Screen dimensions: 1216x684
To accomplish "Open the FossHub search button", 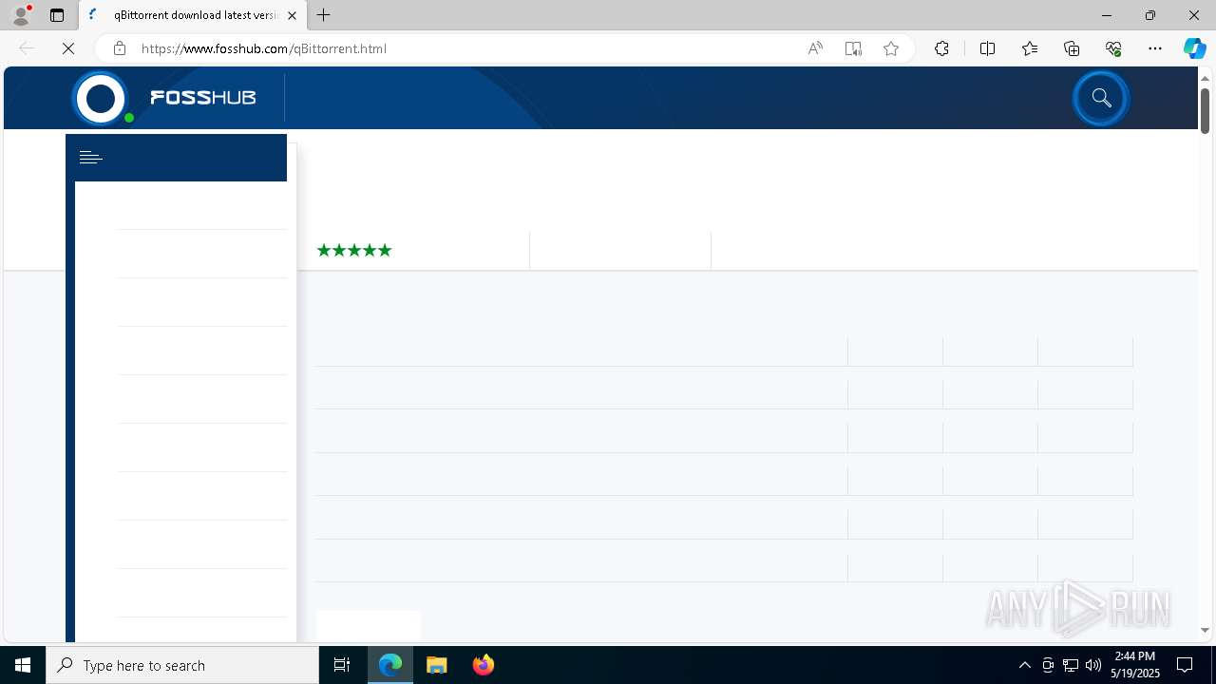I will tap(1101, 98).
